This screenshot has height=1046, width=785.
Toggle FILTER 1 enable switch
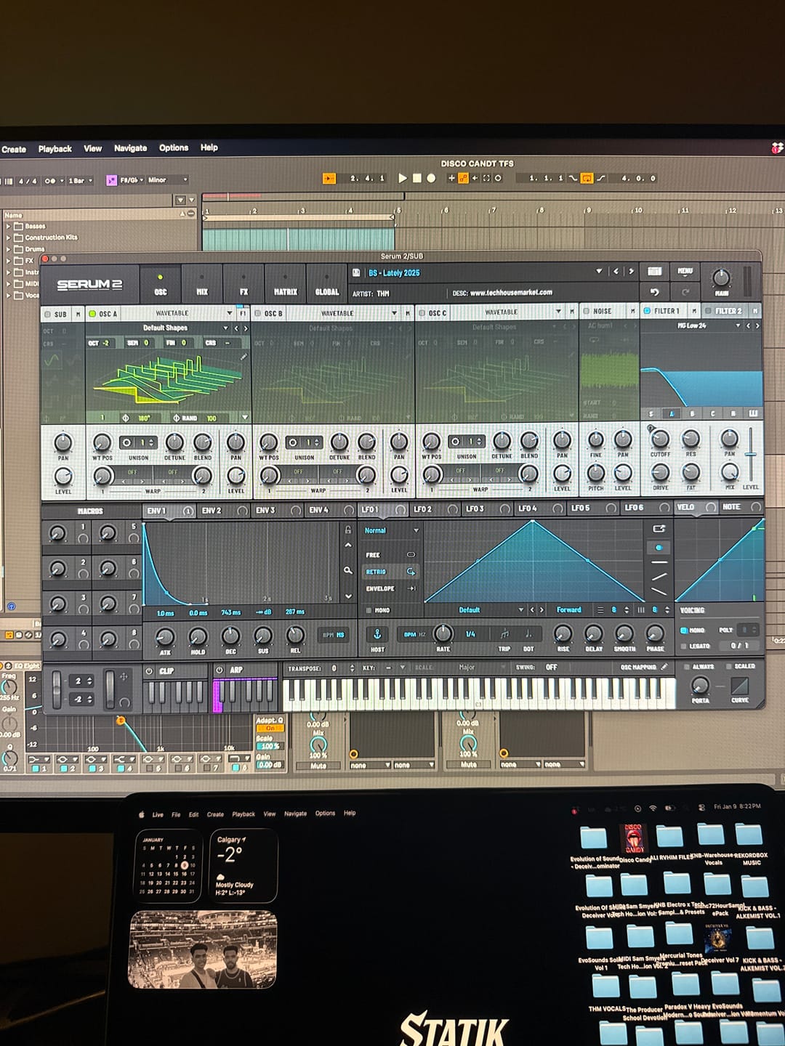pyautogui.click(x=647, y=311)
